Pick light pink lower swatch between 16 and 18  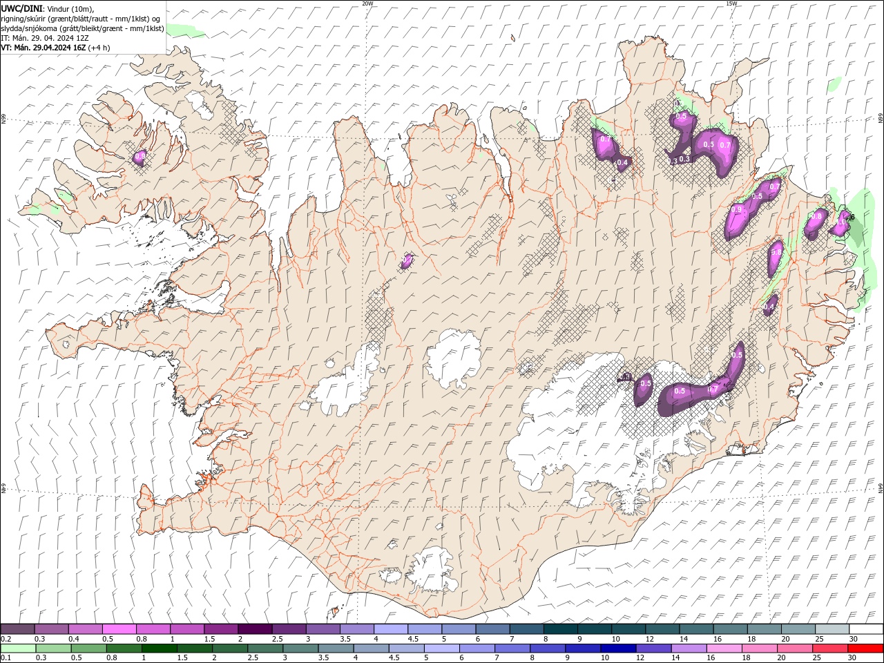(x=724, y=648)
